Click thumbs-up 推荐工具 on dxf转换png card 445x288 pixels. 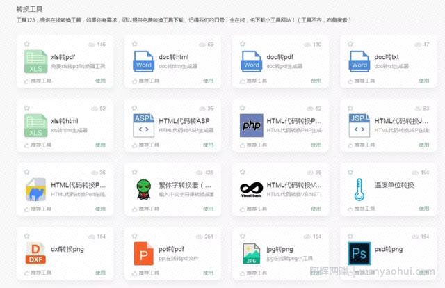pos(38,273)
